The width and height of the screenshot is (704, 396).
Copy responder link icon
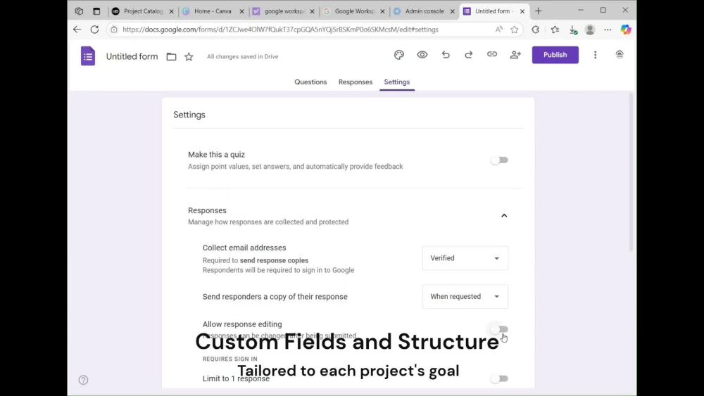[492, 55]
